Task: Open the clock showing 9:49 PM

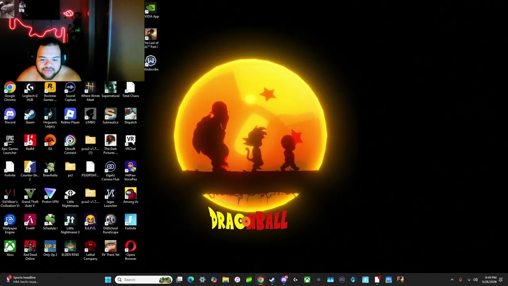Action: (489, 280)
